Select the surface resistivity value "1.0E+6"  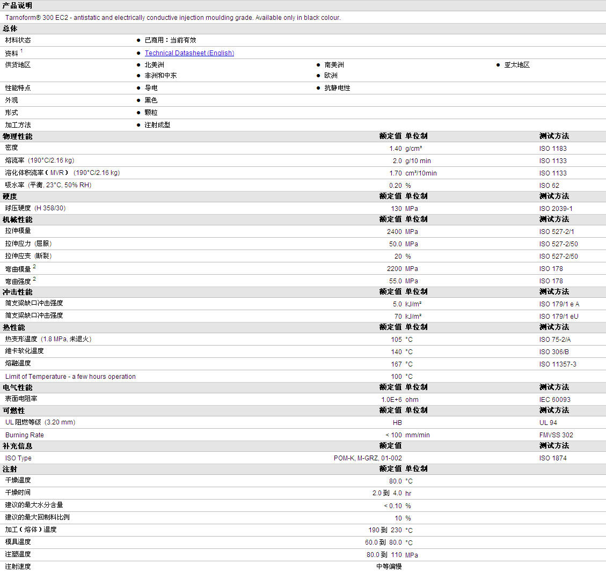391,400
